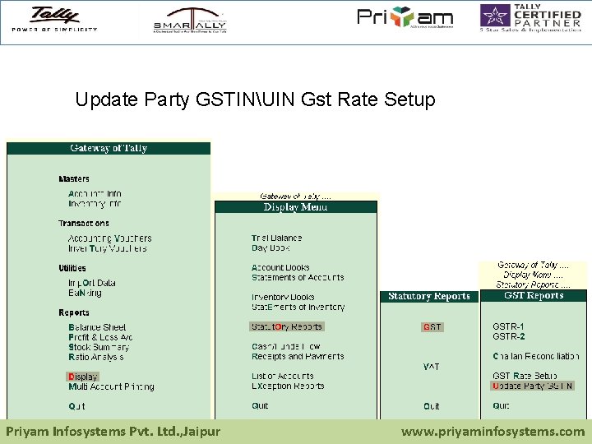Screen dimensions: 592x444
Task: Click GST Reports title bar
Action: 534,296
